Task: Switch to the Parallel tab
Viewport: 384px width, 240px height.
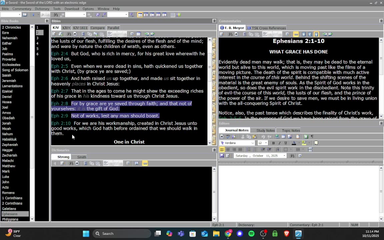Action: [113, 28]
